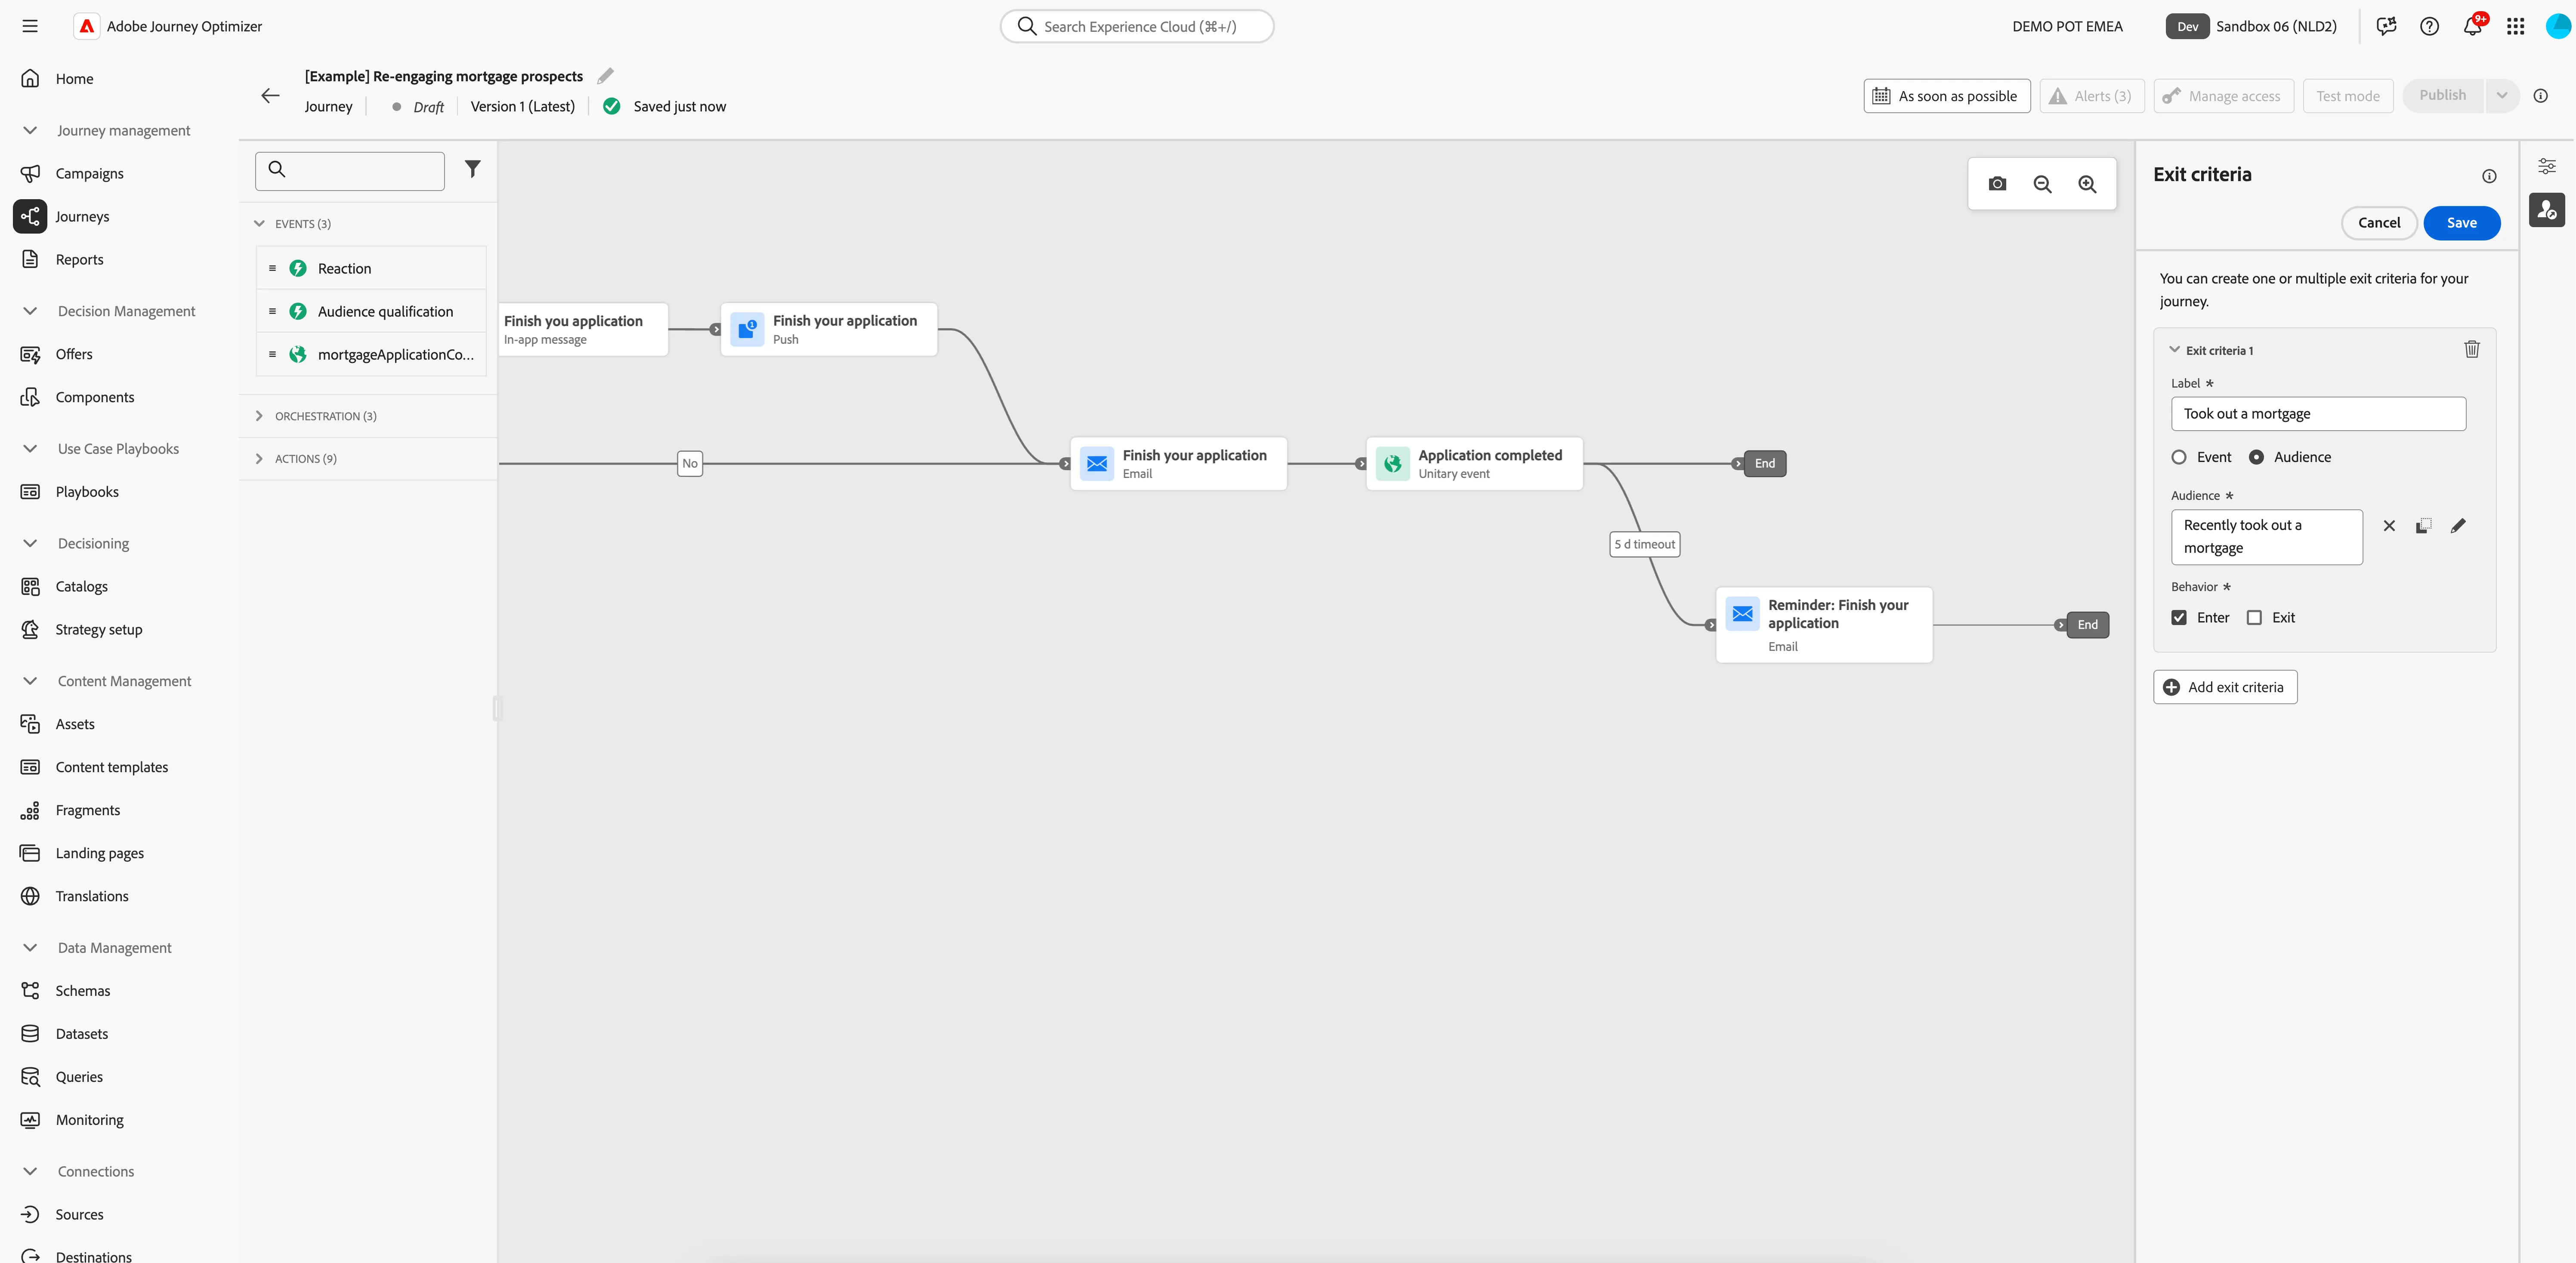The height and width of the screenshot is (1263, 2576).
Task: Edit the audience with the pencil icon
Action: (x=2458, y=526)
